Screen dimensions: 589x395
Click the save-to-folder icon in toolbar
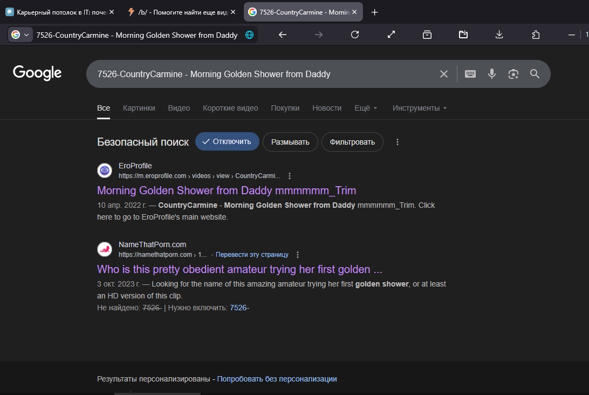pos(463,35)
